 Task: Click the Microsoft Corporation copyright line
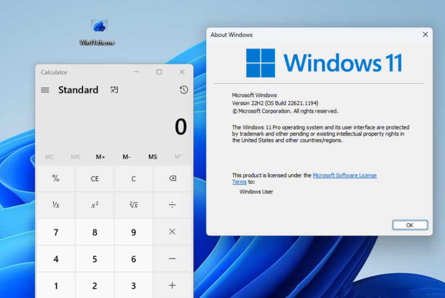pos(285,111)
